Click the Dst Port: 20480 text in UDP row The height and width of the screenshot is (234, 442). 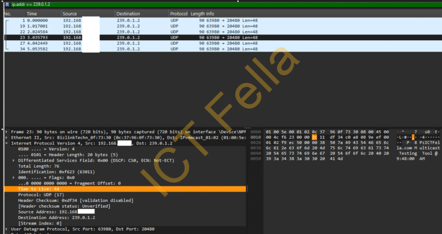click(x=136, y=229)
